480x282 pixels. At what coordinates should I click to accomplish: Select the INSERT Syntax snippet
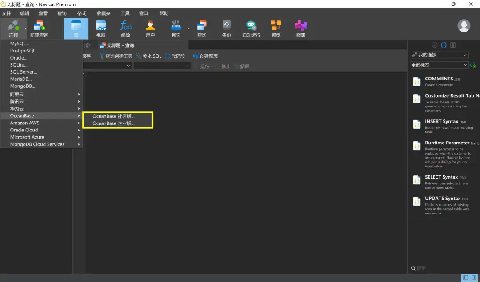point(445,126)
